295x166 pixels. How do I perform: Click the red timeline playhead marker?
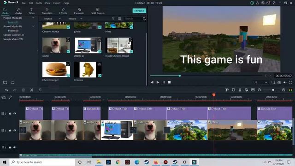tap(214, 95)
